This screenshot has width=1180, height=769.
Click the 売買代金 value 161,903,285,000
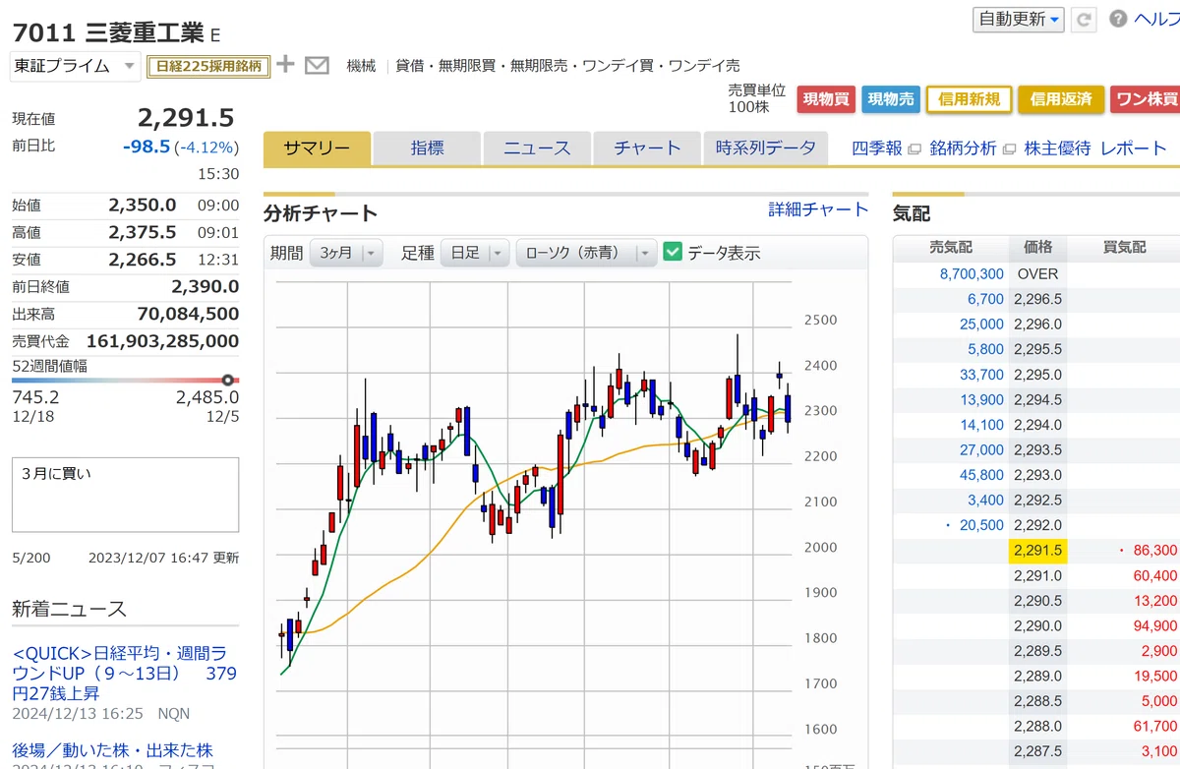point(162,341)
